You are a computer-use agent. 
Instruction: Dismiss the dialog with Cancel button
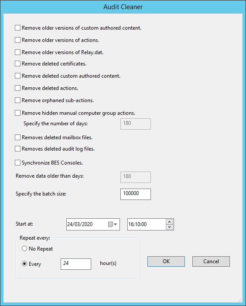coord(211,261)
